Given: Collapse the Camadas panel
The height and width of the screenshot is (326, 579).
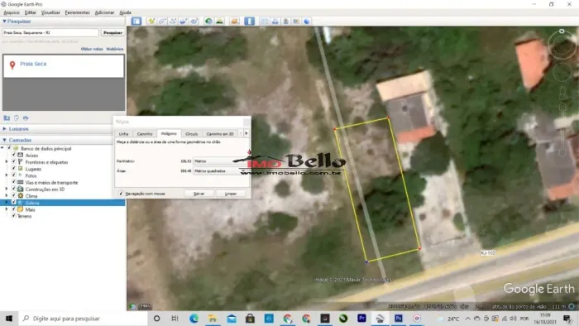Looking at the screenshot, I should coord(4,141).
